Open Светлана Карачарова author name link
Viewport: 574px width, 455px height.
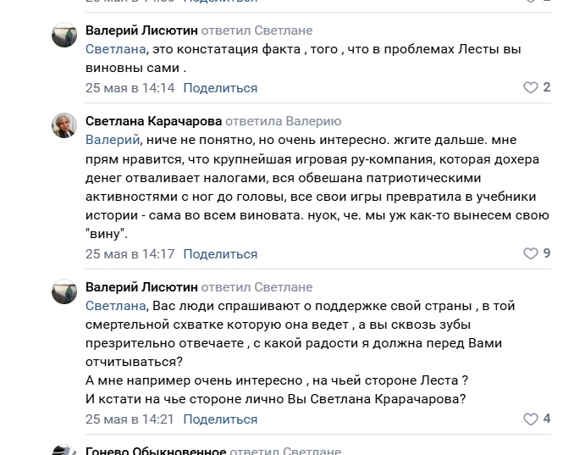[154, 121]
